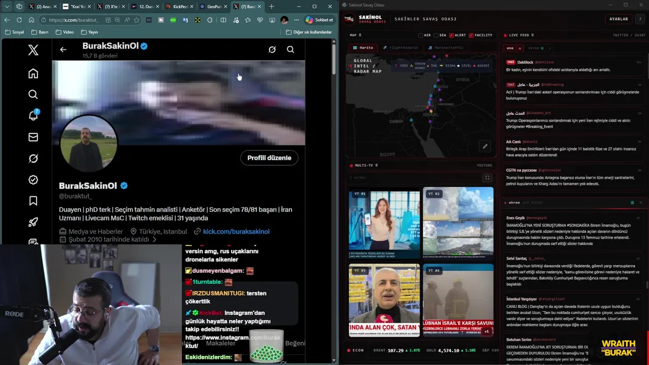Select the YT #1 video tile
This screenshot has width=649, height=365.
click(x=384, y=223)
